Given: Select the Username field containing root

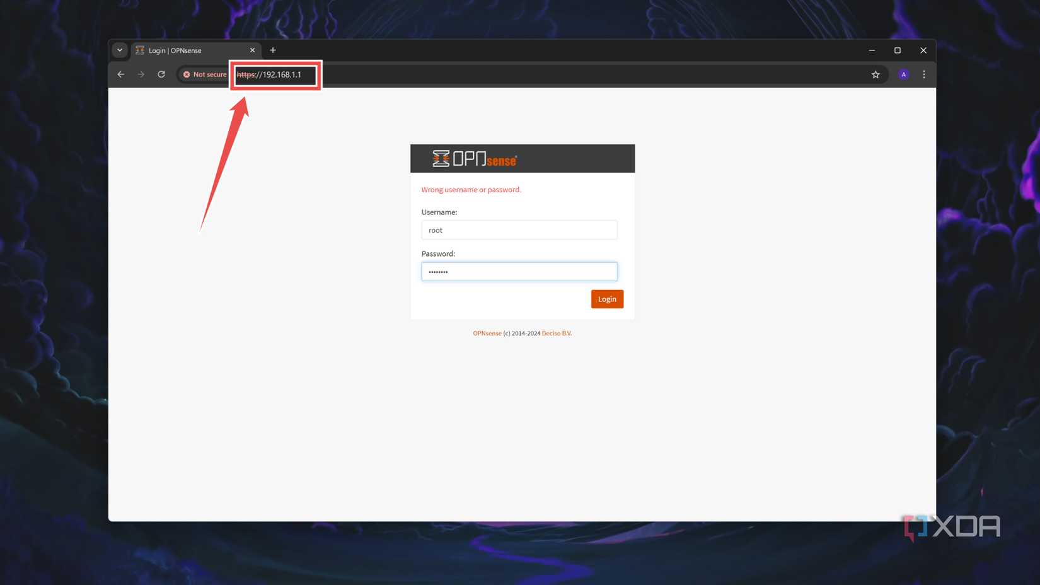Looking at the screenshot, I should click(519, 229).
